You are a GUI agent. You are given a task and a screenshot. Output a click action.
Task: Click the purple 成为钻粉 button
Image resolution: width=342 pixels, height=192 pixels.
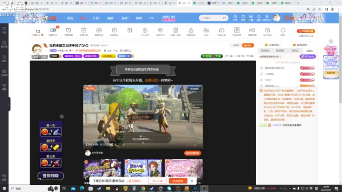(x=307, y=56)
